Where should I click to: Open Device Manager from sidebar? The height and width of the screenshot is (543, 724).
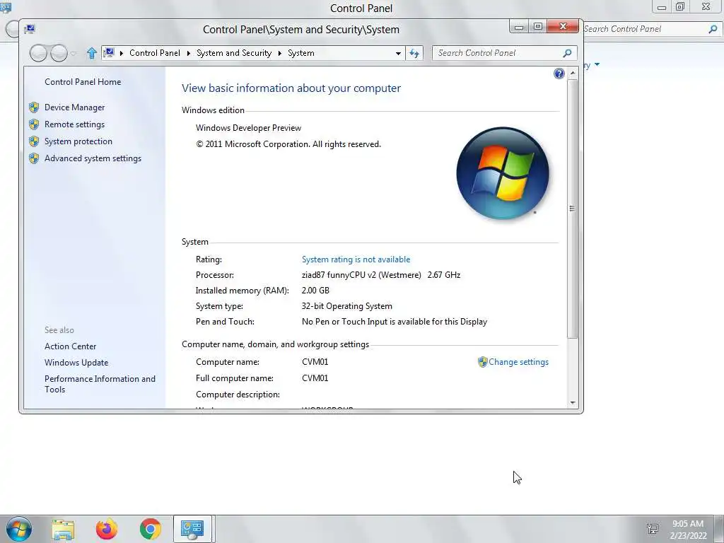[74, 107]
